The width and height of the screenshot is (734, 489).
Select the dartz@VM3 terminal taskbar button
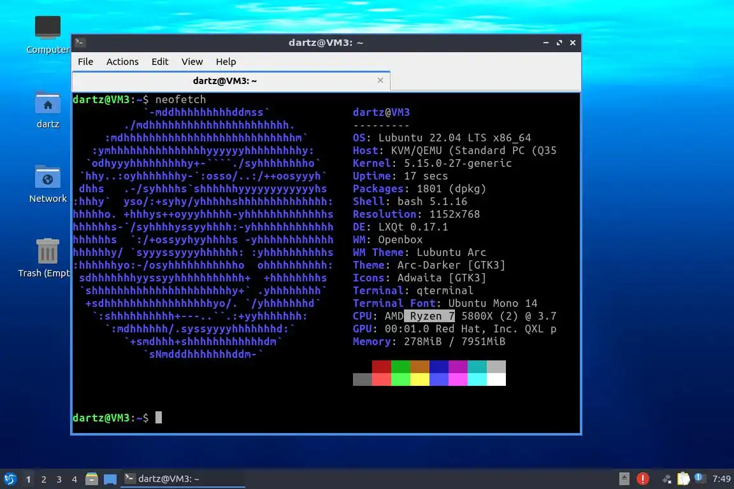[x=183, y=479]
